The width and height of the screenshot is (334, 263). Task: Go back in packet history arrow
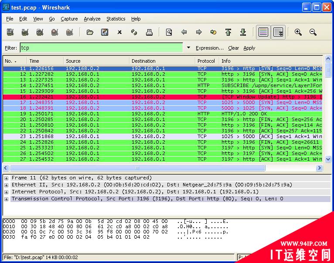pos(184,32)
